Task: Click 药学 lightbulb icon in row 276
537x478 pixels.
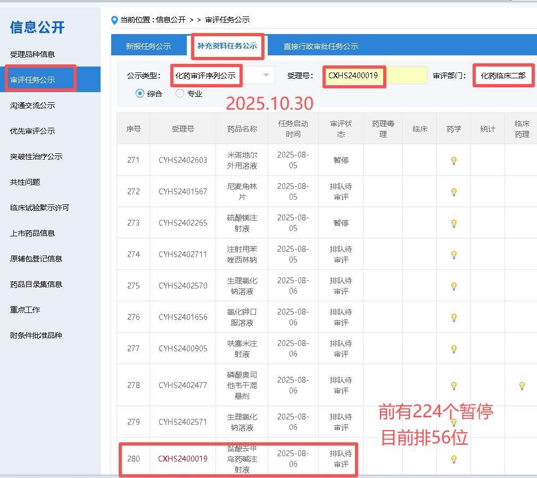Action: (454, 318)
